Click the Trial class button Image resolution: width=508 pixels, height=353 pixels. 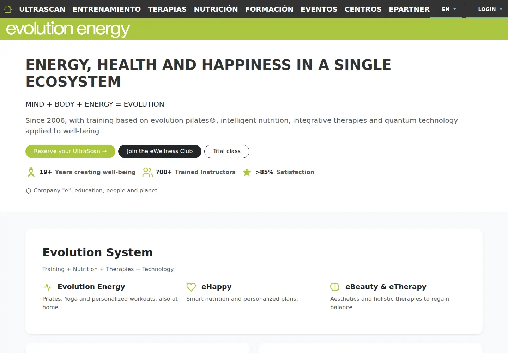[x=227, y=151]
